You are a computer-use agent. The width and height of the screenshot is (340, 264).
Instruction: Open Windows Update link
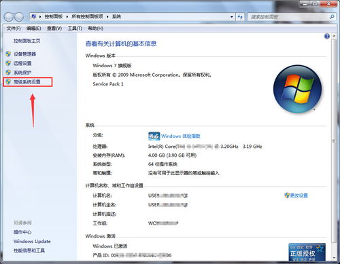(32, 241)
